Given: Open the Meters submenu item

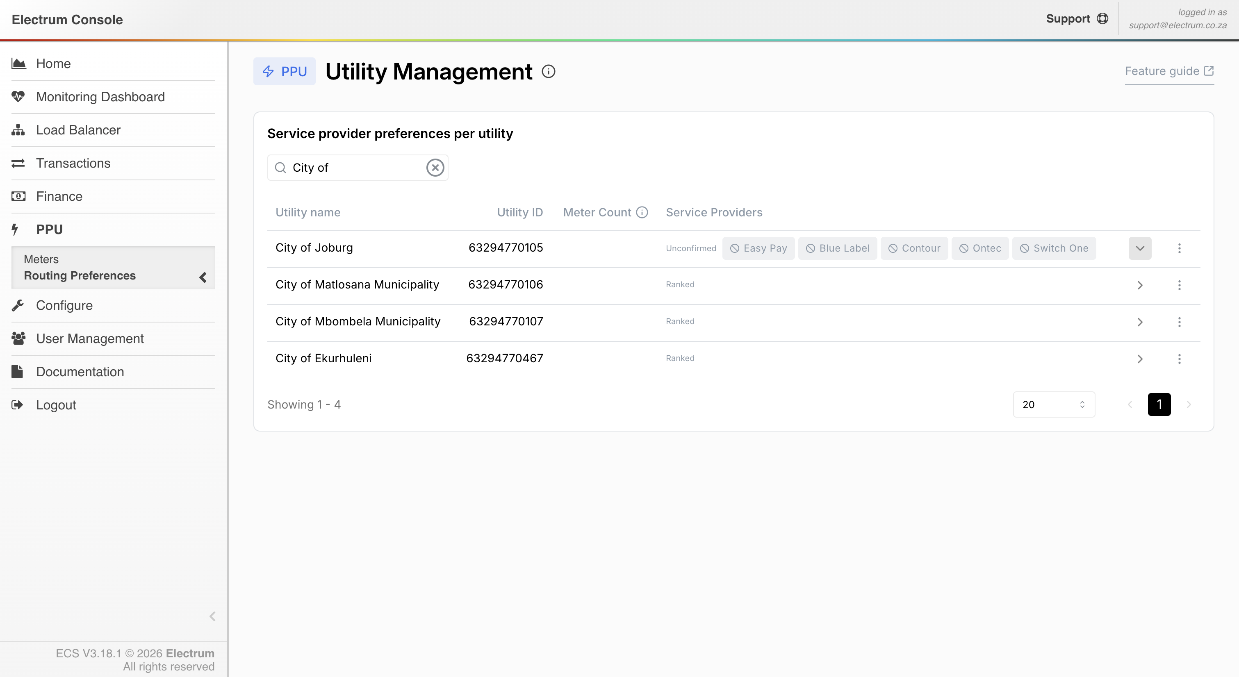Looking at the screenshot, I should tap(41, 259).
